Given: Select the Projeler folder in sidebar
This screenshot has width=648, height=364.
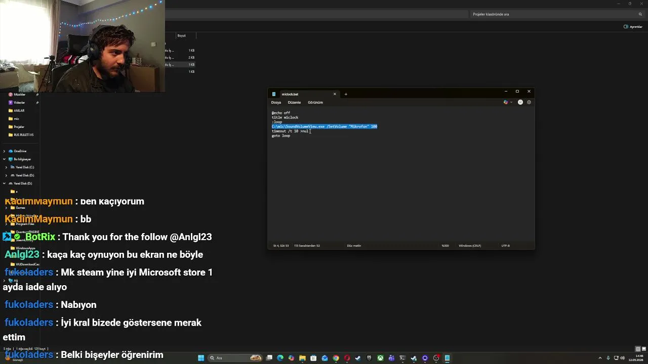Looking at the screenshot, I should click(x=19, y=127).
